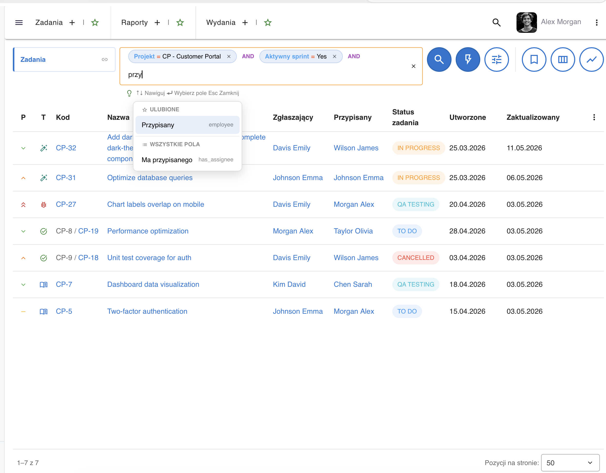Open CP-19 parent task link

point(88,231)
